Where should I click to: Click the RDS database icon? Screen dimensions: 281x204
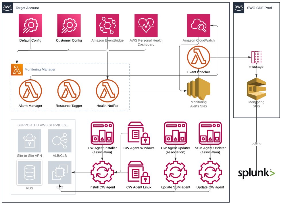29,172
